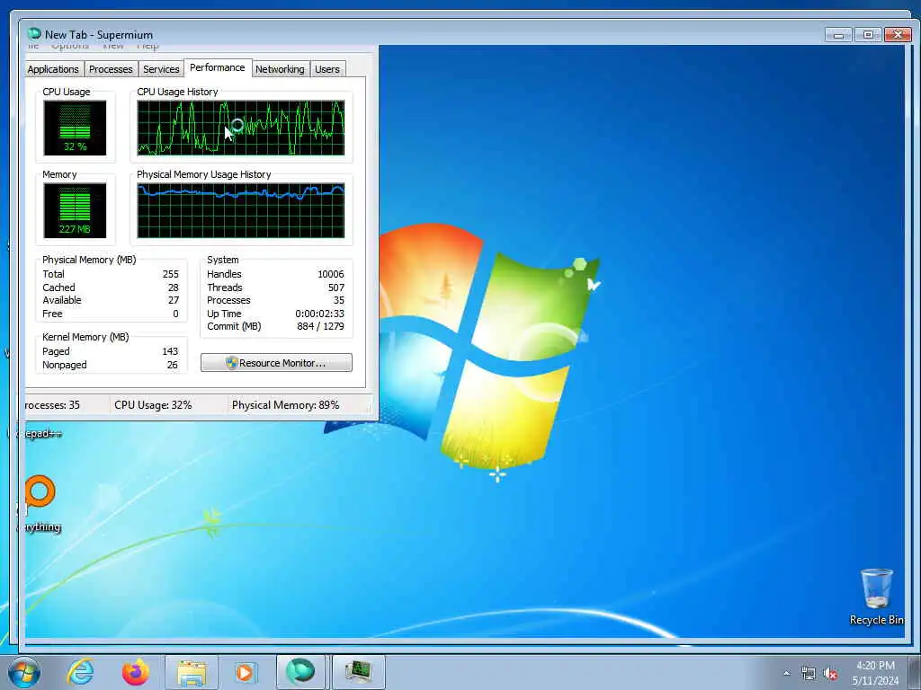Open the Processes tab

(x=111, y=69)
